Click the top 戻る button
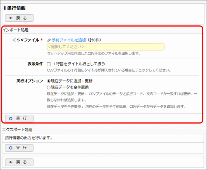The image size is (207, 170). [x=19, y=18]
